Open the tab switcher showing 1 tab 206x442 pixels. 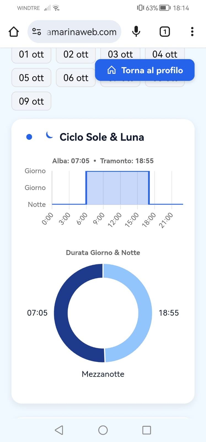pyautogui.click(x=165, y=32)
